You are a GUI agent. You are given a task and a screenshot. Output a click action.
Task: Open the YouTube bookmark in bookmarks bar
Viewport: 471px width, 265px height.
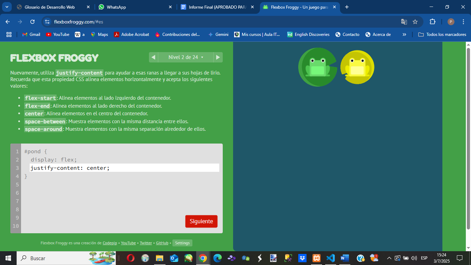tap(58, 35)
